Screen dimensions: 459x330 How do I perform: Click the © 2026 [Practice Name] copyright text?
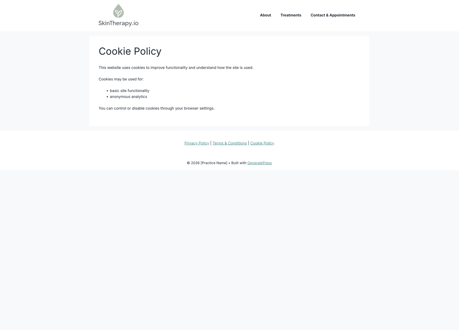pyautogui.click(x=207, y=163)
